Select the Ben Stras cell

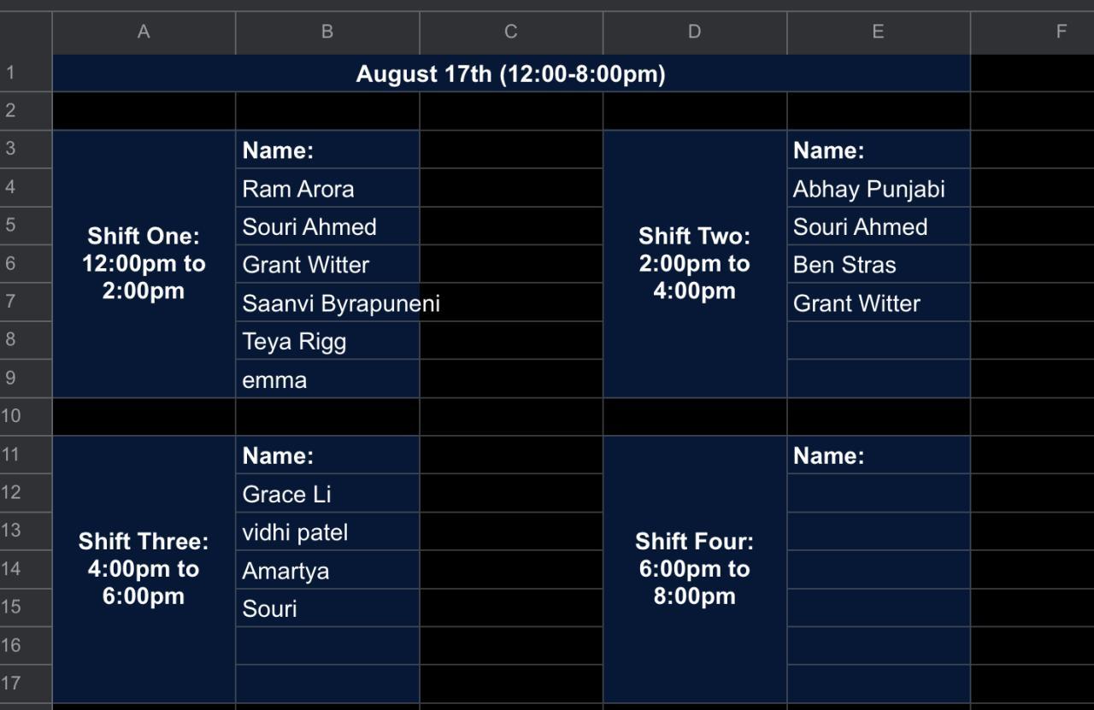[878, 265]
